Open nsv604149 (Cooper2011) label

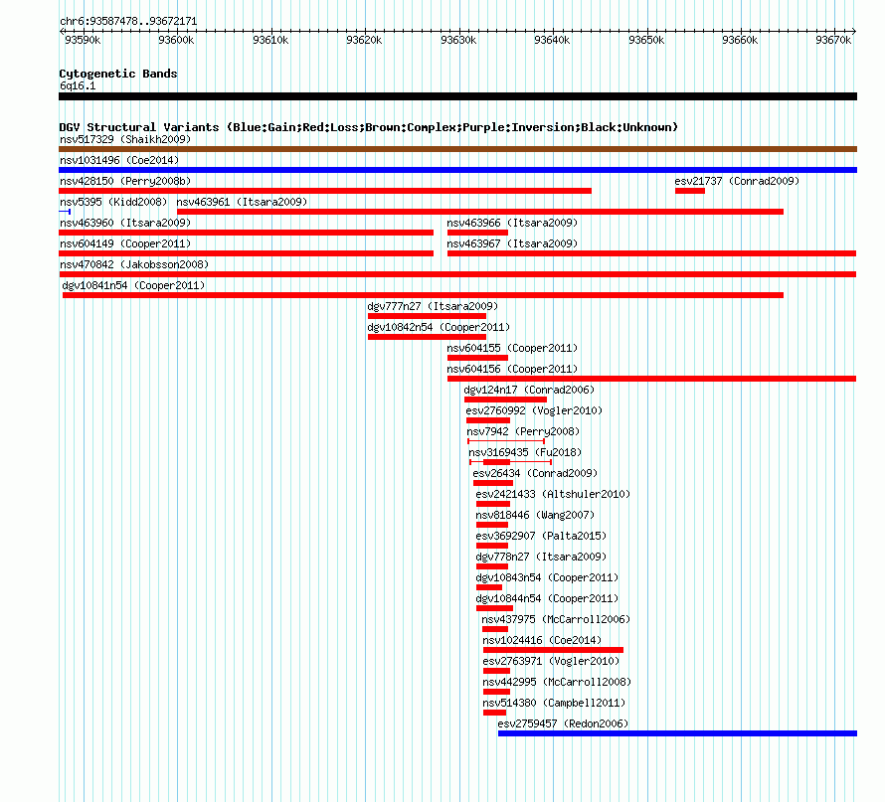(x=125, y=243)
